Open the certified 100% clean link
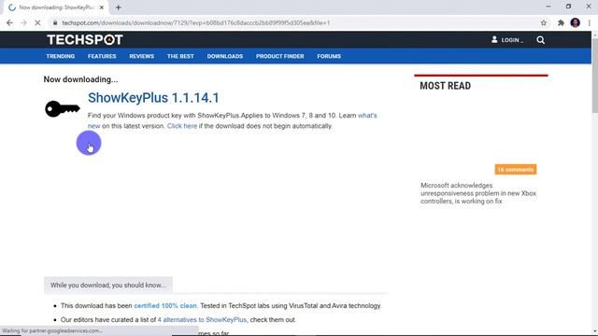The width and height of the screenshot is (598, 336). pos(165,306)
